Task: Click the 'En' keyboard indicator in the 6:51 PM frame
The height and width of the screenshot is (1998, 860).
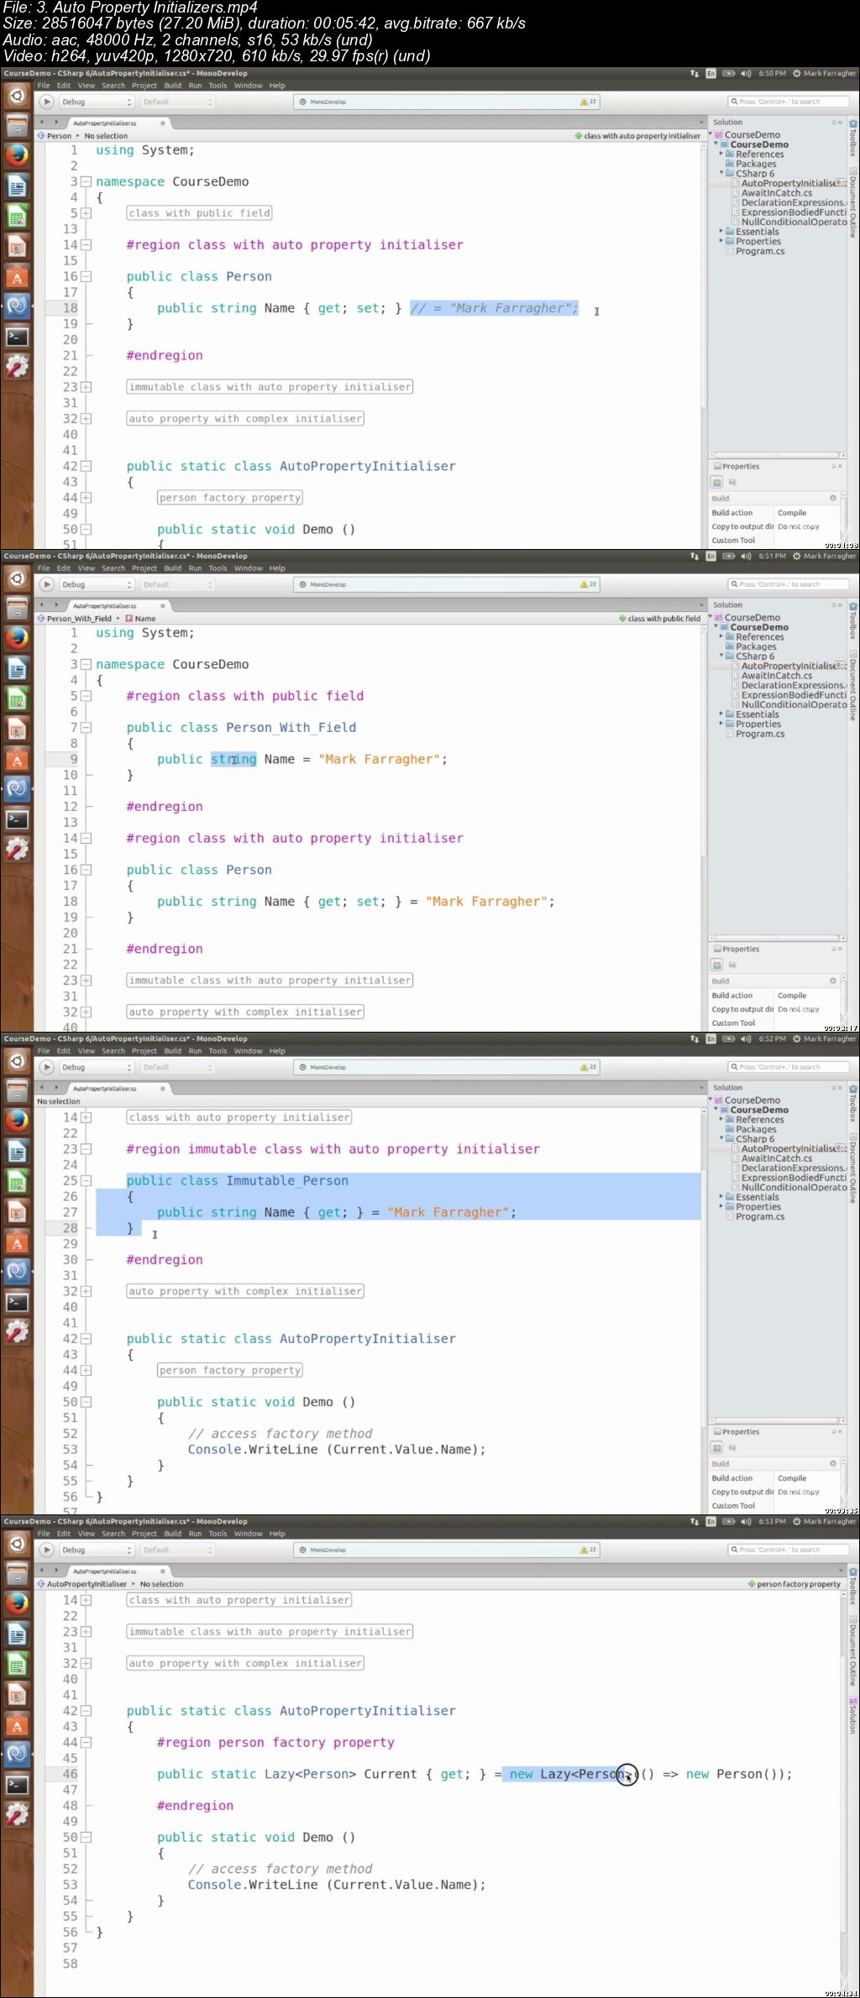Action: [711, 557]
